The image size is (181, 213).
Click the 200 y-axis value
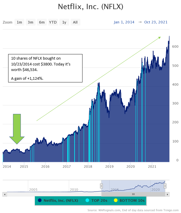[x=175, y=122]
